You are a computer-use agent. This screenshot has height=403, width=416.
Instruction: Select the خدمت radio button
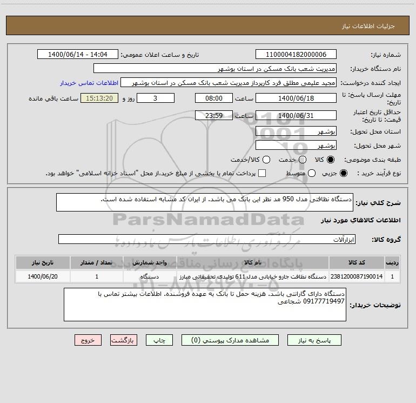(x=303, y=160)
